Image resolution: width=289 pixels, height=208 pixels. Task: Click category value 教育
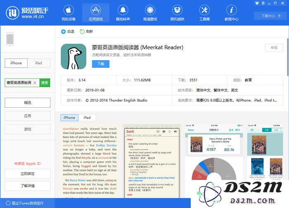point(248,80)
